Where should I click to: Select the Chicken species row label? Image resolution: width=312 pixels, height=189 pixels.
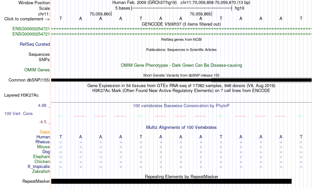click(42, 161)
